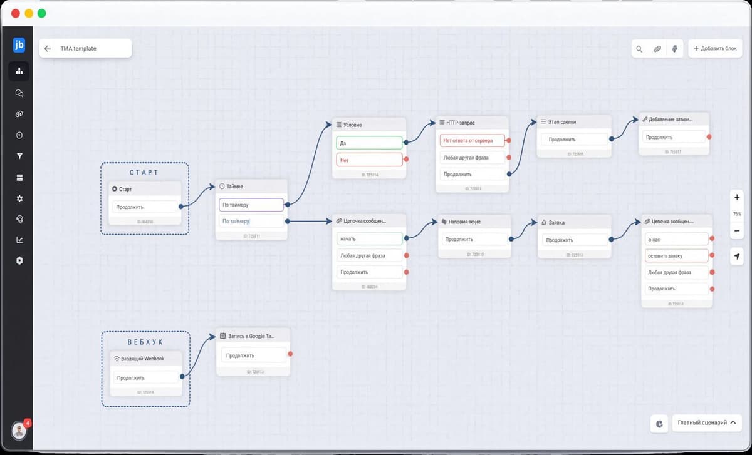Click the pie chart icon at bottom right
This screenshot has width=752, height=455.
[659, 423]
